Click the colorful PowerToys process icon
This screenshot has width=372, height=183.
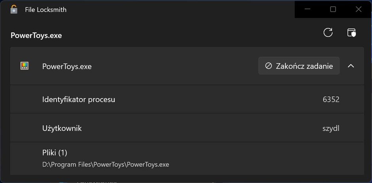coord(25,66)
